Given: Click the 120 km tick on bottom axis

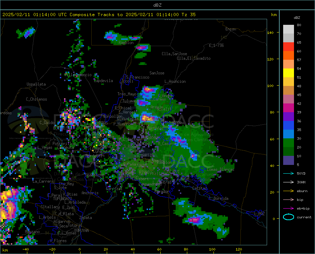Looking at the screenshot, I should coord(239,249).
